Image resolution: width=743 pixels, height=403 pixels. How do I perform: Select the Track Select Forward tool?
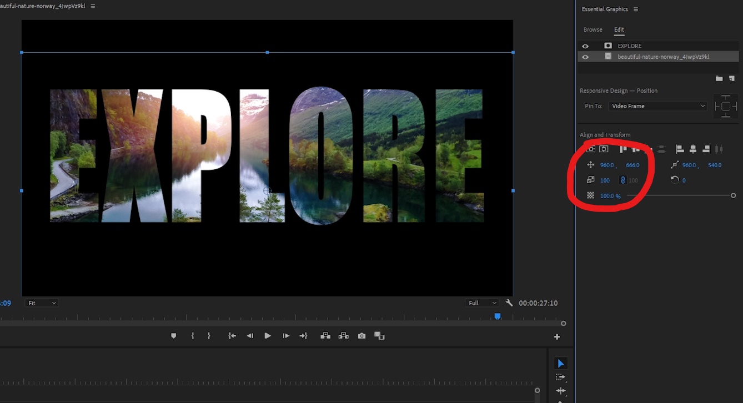[x=561, y=377]
